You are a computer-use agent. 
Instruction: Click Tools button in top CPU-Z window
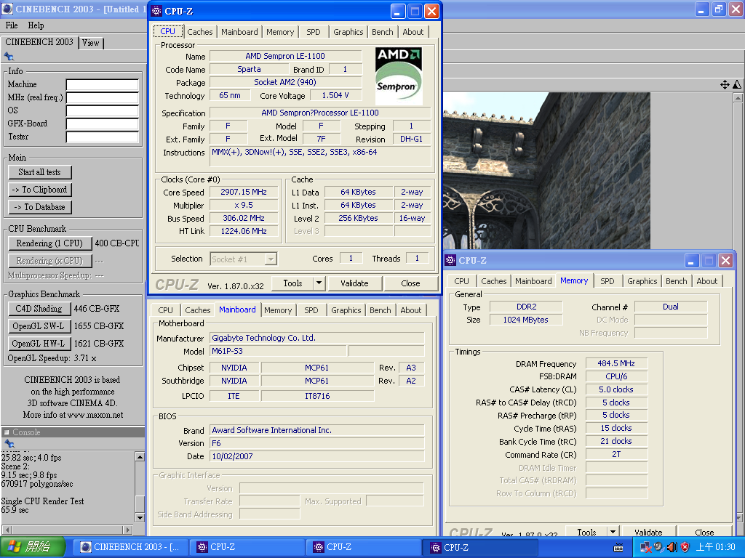click(292, 283)
